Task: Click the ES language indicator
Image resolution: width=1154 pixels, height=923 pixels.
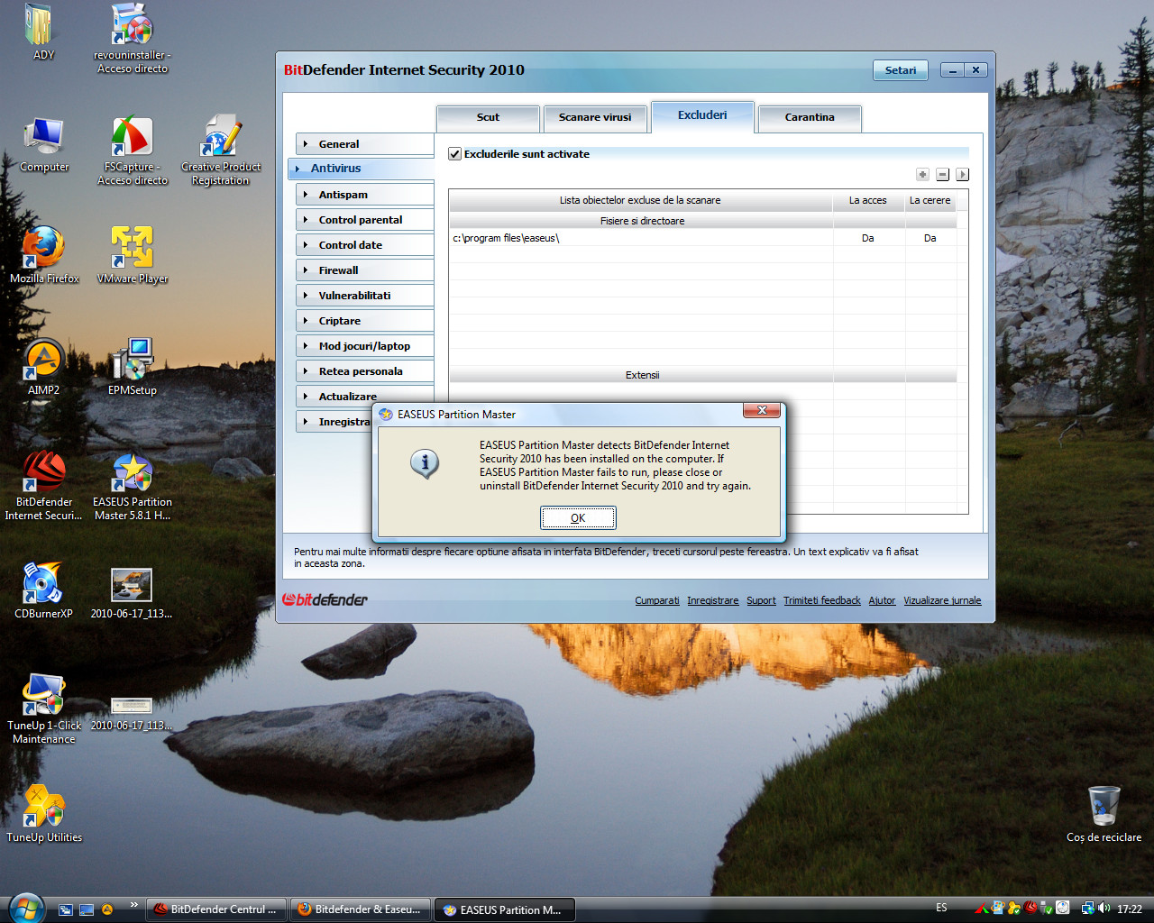Action: tap(941, 908)
